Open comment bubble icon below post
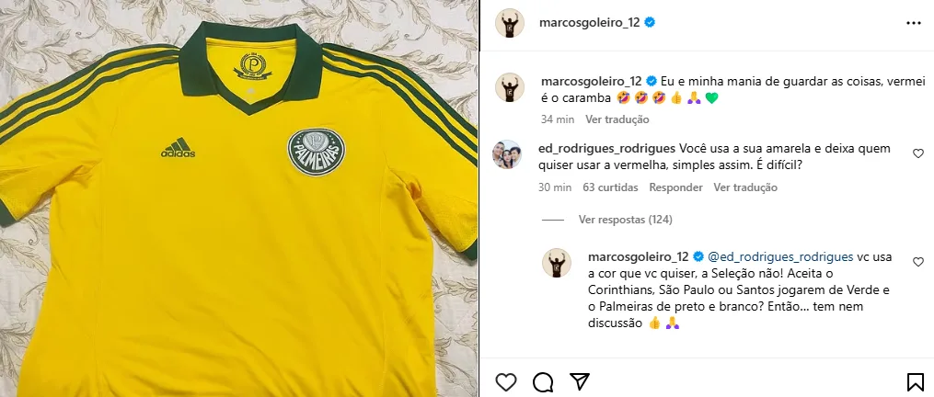Viewport: 934px width, 397px height. tap(543, 382)
